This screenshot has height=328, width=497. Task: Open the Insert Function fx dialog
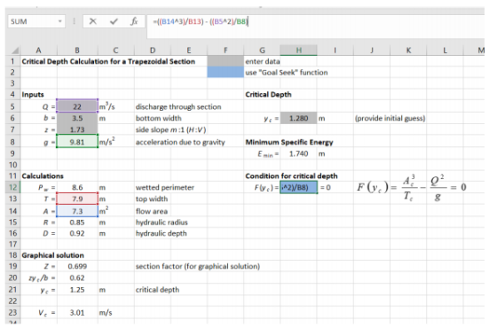point(134,21)
